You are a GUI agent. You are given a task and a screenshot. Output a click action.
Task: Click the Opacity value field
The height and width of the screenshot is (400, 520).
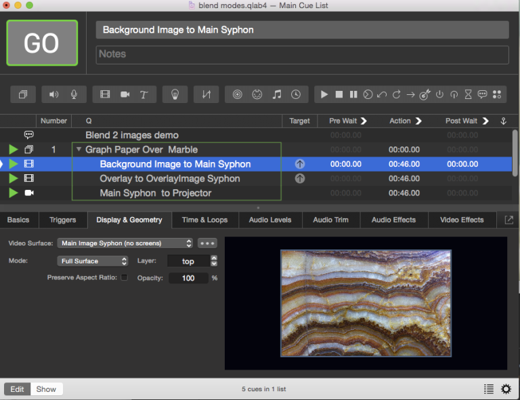[x=188, y=278]
